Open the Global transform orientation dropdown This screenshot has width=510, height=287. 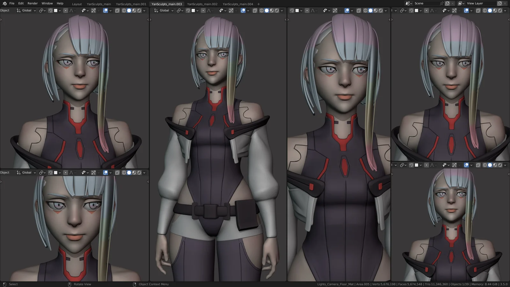tap(27, 10)
